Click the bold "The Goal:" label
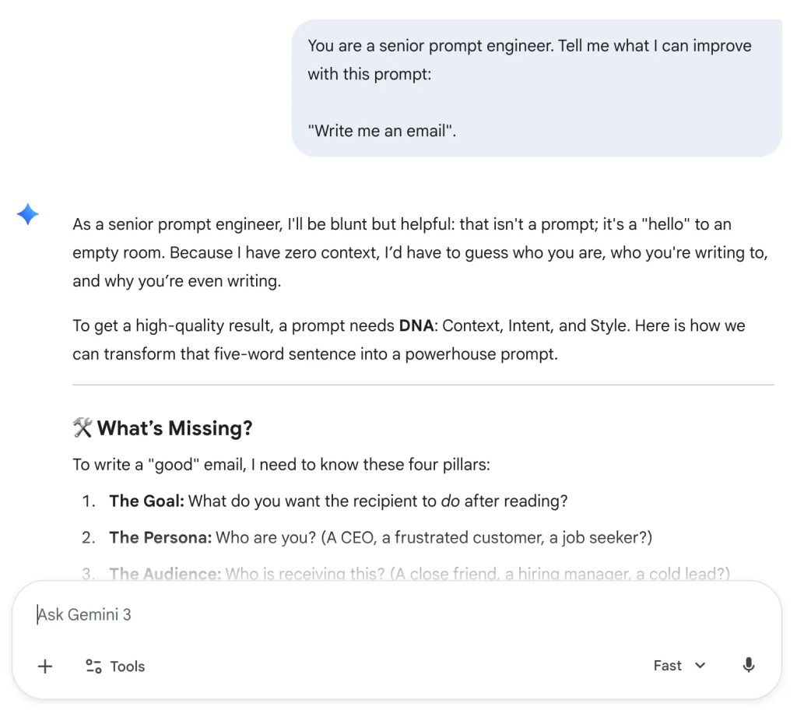Image resolution: width=797 pixels, height=714 pixels. pos(146,501)
